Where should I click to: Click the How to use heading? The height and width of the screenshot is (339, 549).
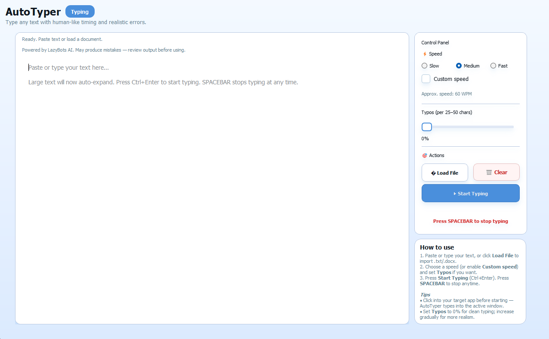pyautogui.click(x=437, y=247)
